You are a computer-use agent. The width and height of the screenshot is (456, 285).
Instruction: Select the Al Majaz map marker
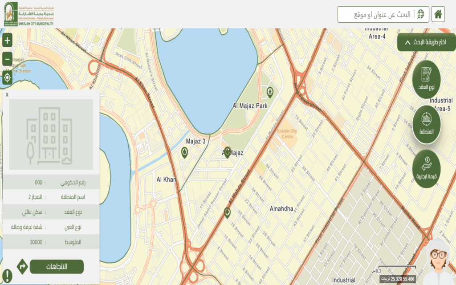pyautogui.click(x=228, y=151)
